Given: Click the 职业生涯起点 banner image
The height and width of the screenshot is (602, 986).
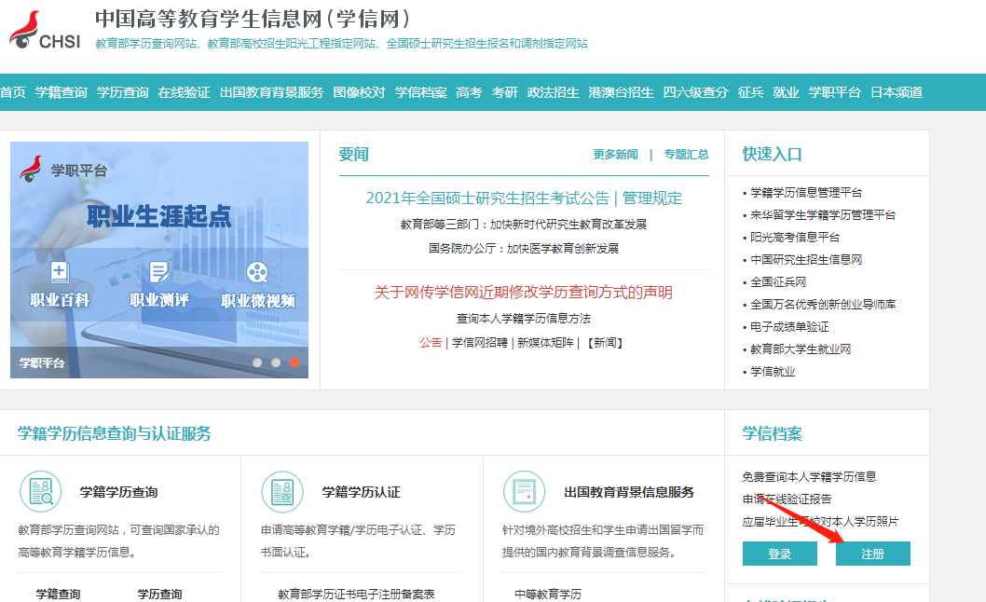Looking at the screenshot, I should click(159, 216).
